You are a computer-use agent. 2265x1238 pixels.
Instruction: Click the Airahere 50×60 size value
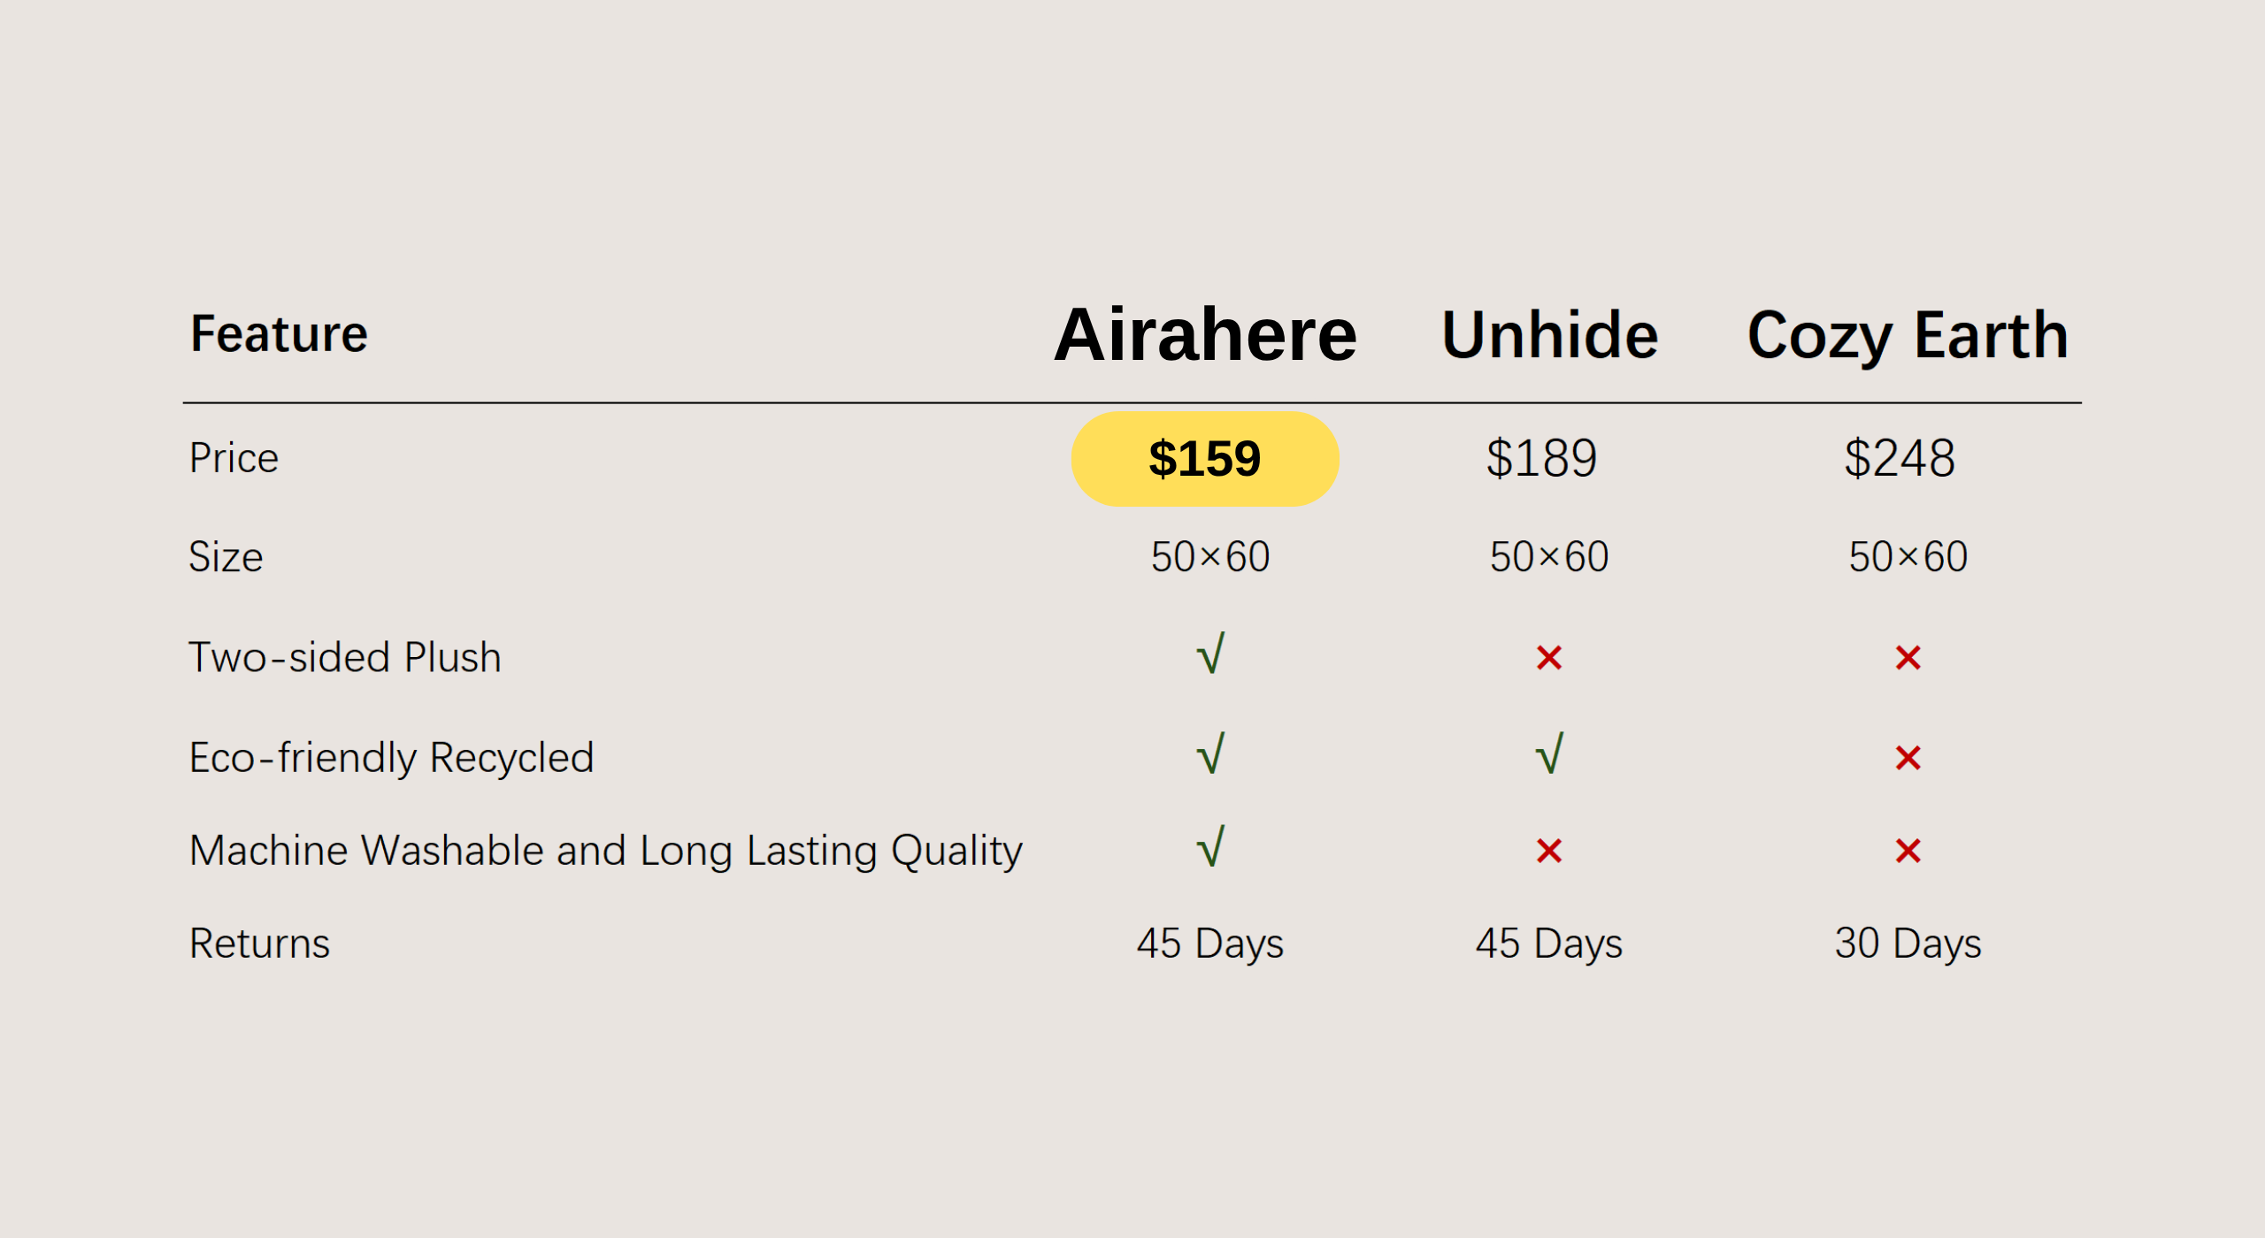click(x=1210, y=557)
